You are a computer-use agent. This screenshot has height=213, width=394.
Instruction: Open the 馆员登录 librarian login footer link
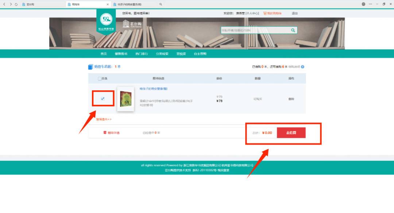pyautogui.click(x=223, y=170)
